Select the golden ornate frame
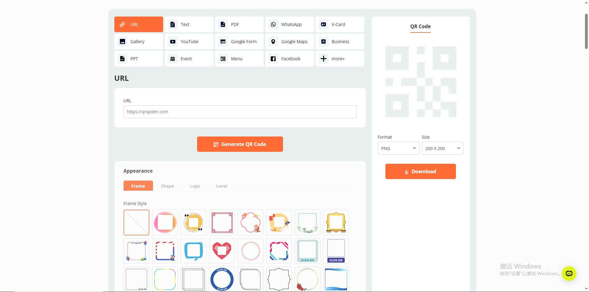Image resolution: width=589 pixels, height=292 pixels. pyautogui.click(x=336, y=223)
